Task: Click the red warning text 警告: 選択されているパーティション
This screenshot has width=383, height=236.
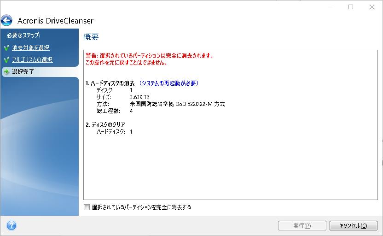Action: click(x=150, y=55)
